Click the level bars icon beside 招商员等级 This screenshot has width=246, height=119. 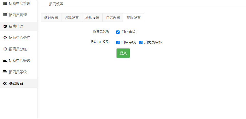[5, 72]
